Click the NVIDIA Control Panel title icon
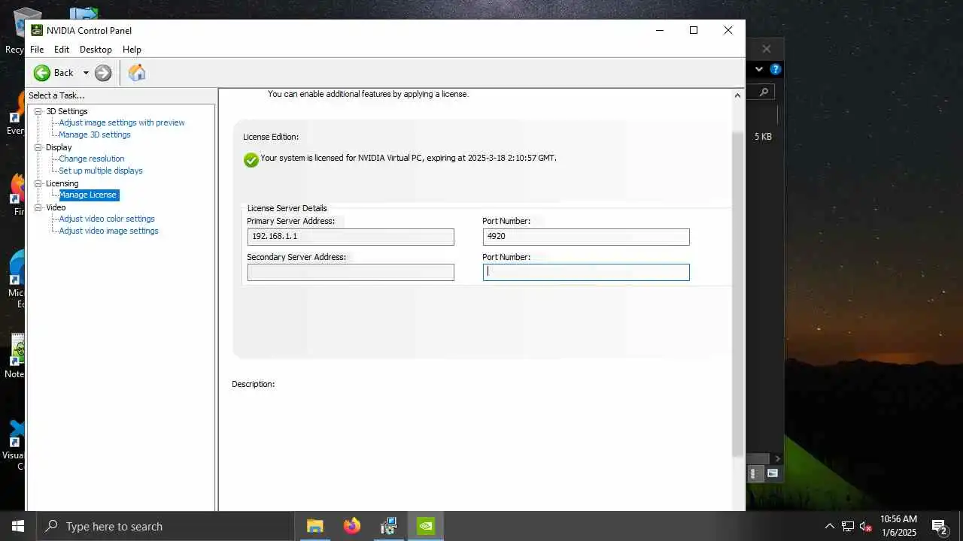Image resolution: width=963 pixels, height=541 pixels. 37,30
